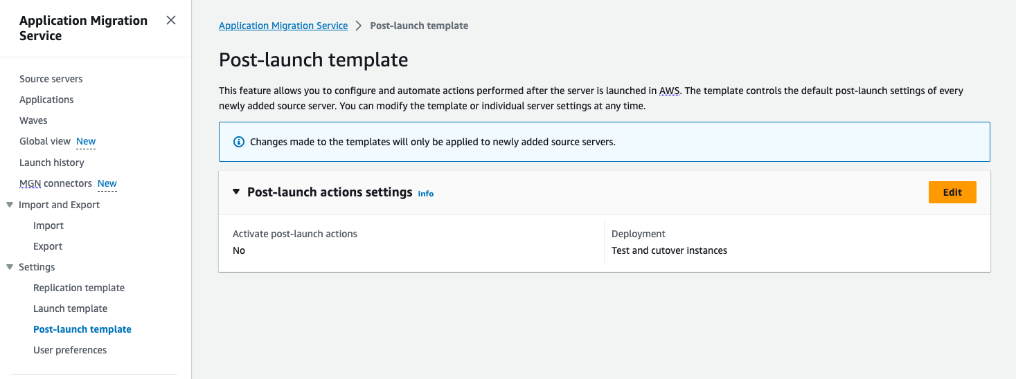Close the Application Migration Service sidebar
The height and width of the screenshot is (379, 1016).
(x=171, y=21)
